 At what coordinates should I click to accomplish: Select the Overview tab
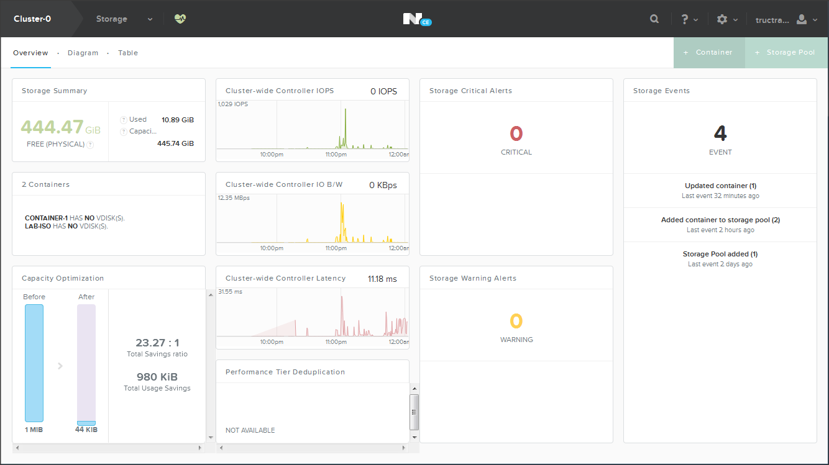pos(30,53)
